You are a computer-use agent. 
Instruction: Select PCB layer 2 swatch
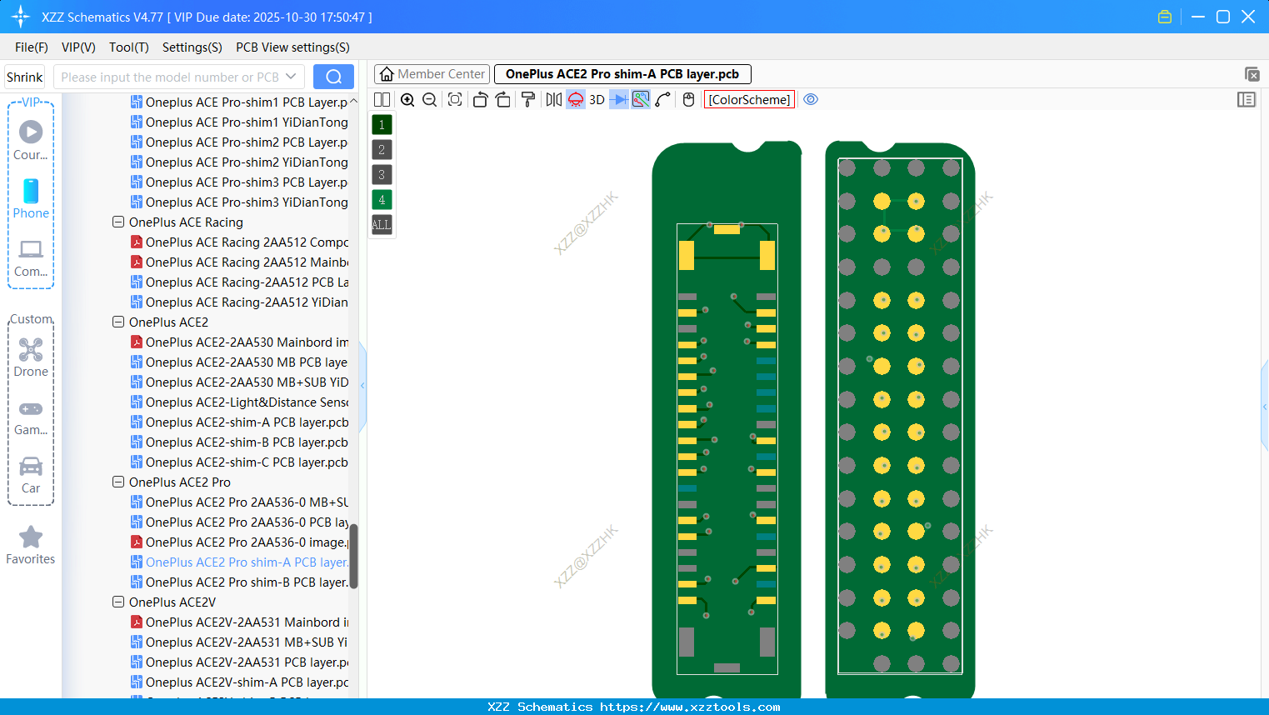tap(381, 149)
